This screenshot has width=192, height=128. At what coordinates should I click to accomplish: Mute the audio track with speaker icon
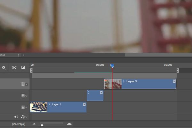(16, 117)
